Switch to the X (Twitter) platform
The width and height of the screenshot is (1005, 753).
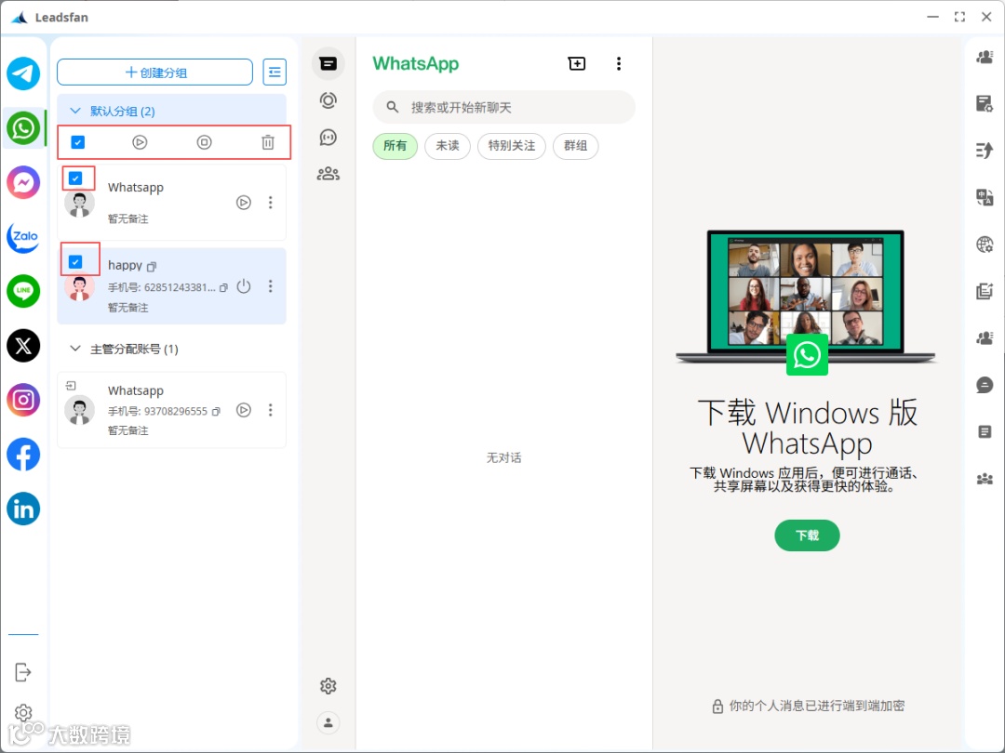tap(23, 346)
